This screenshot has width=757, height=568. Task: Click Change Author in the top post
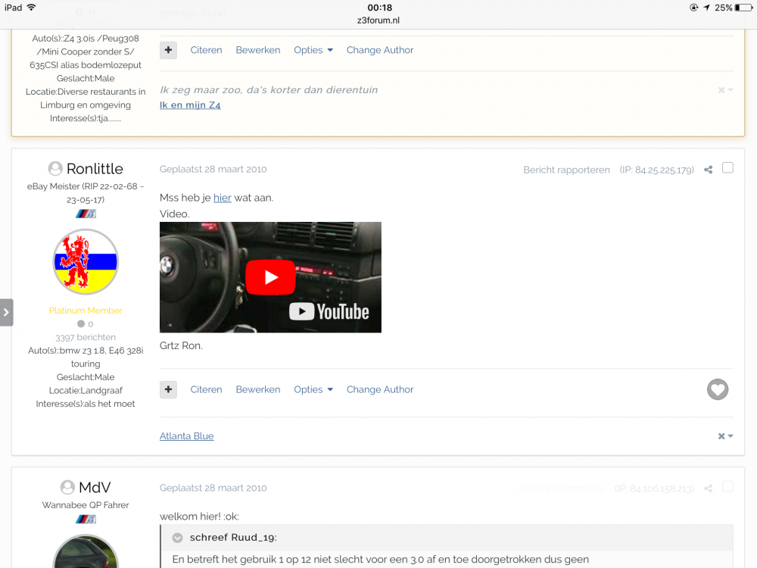(x=380, y=50)
